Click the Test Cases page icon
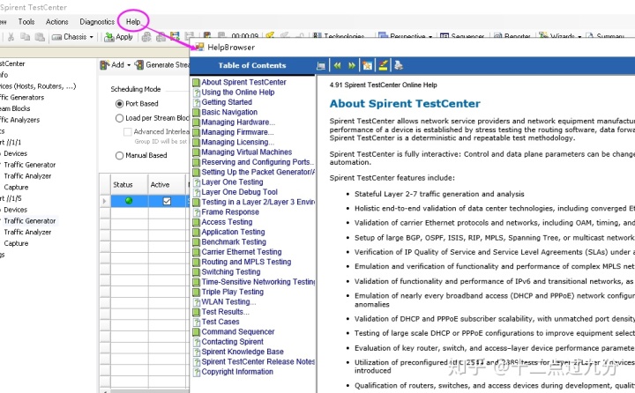Screen dimensions: 635x393 pyautogui.click(x=197, y=323)
